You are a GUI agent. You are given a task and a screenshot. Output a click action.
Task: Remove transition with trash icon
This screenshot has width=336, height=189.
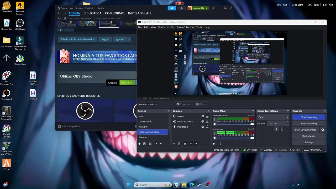(282, 129)
